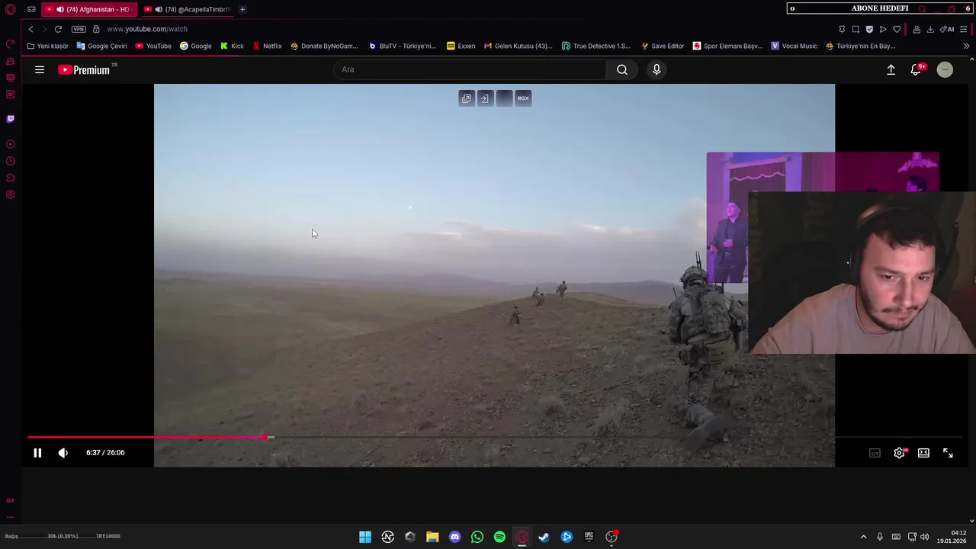
Task: Open the sidebar settings gear icon
Action: 10,194
